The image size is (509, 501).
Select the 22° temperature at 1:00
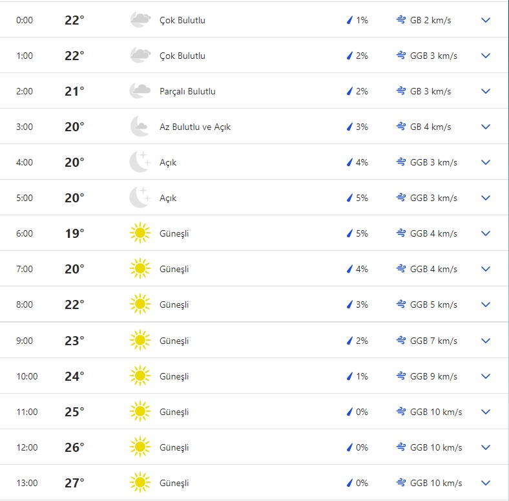pos(74,56)
